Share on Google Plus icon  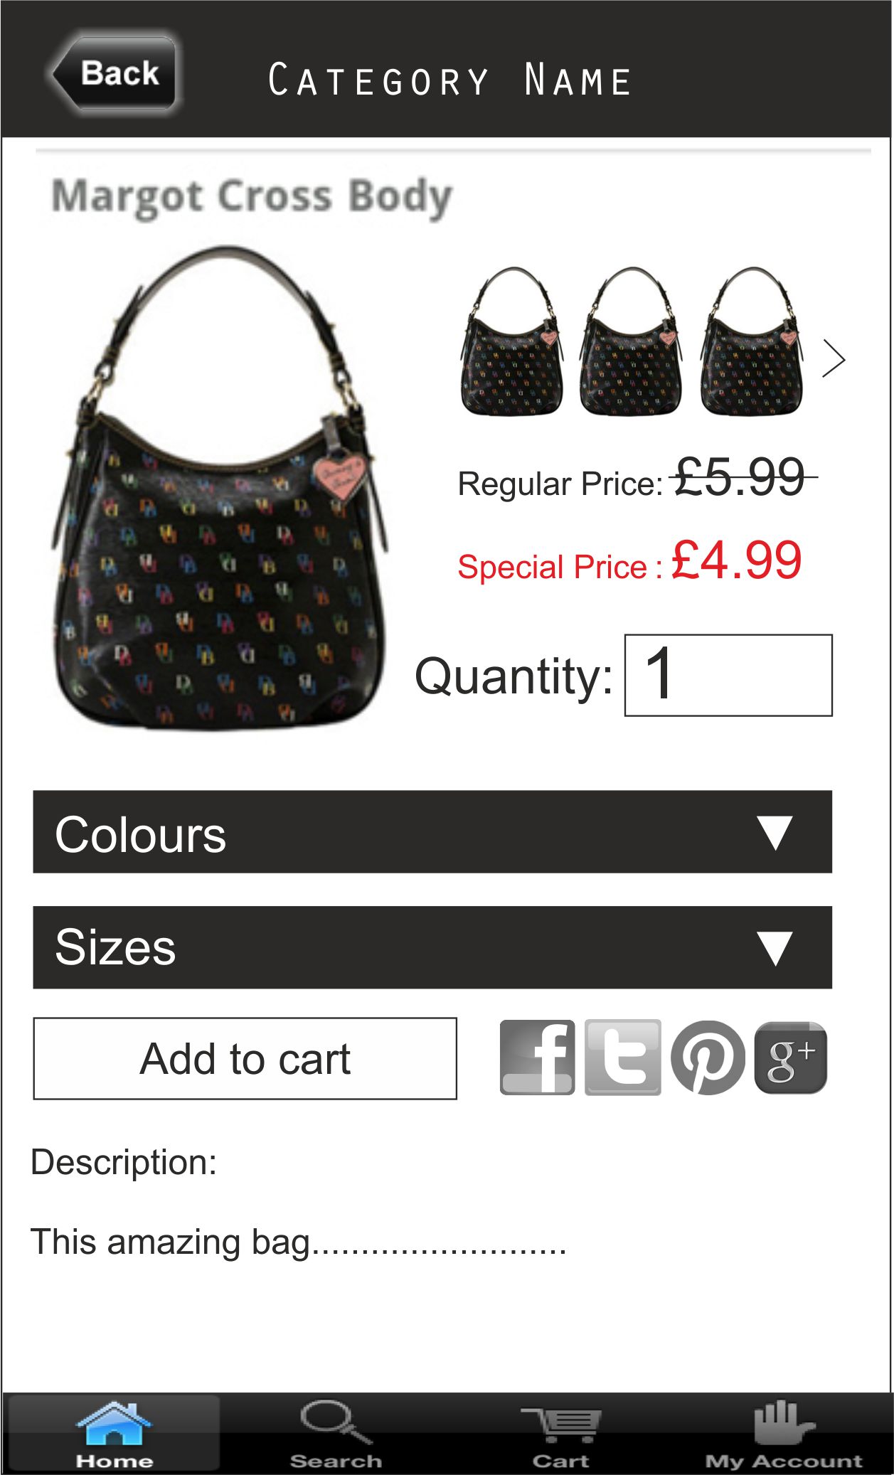click(790, 1058)
